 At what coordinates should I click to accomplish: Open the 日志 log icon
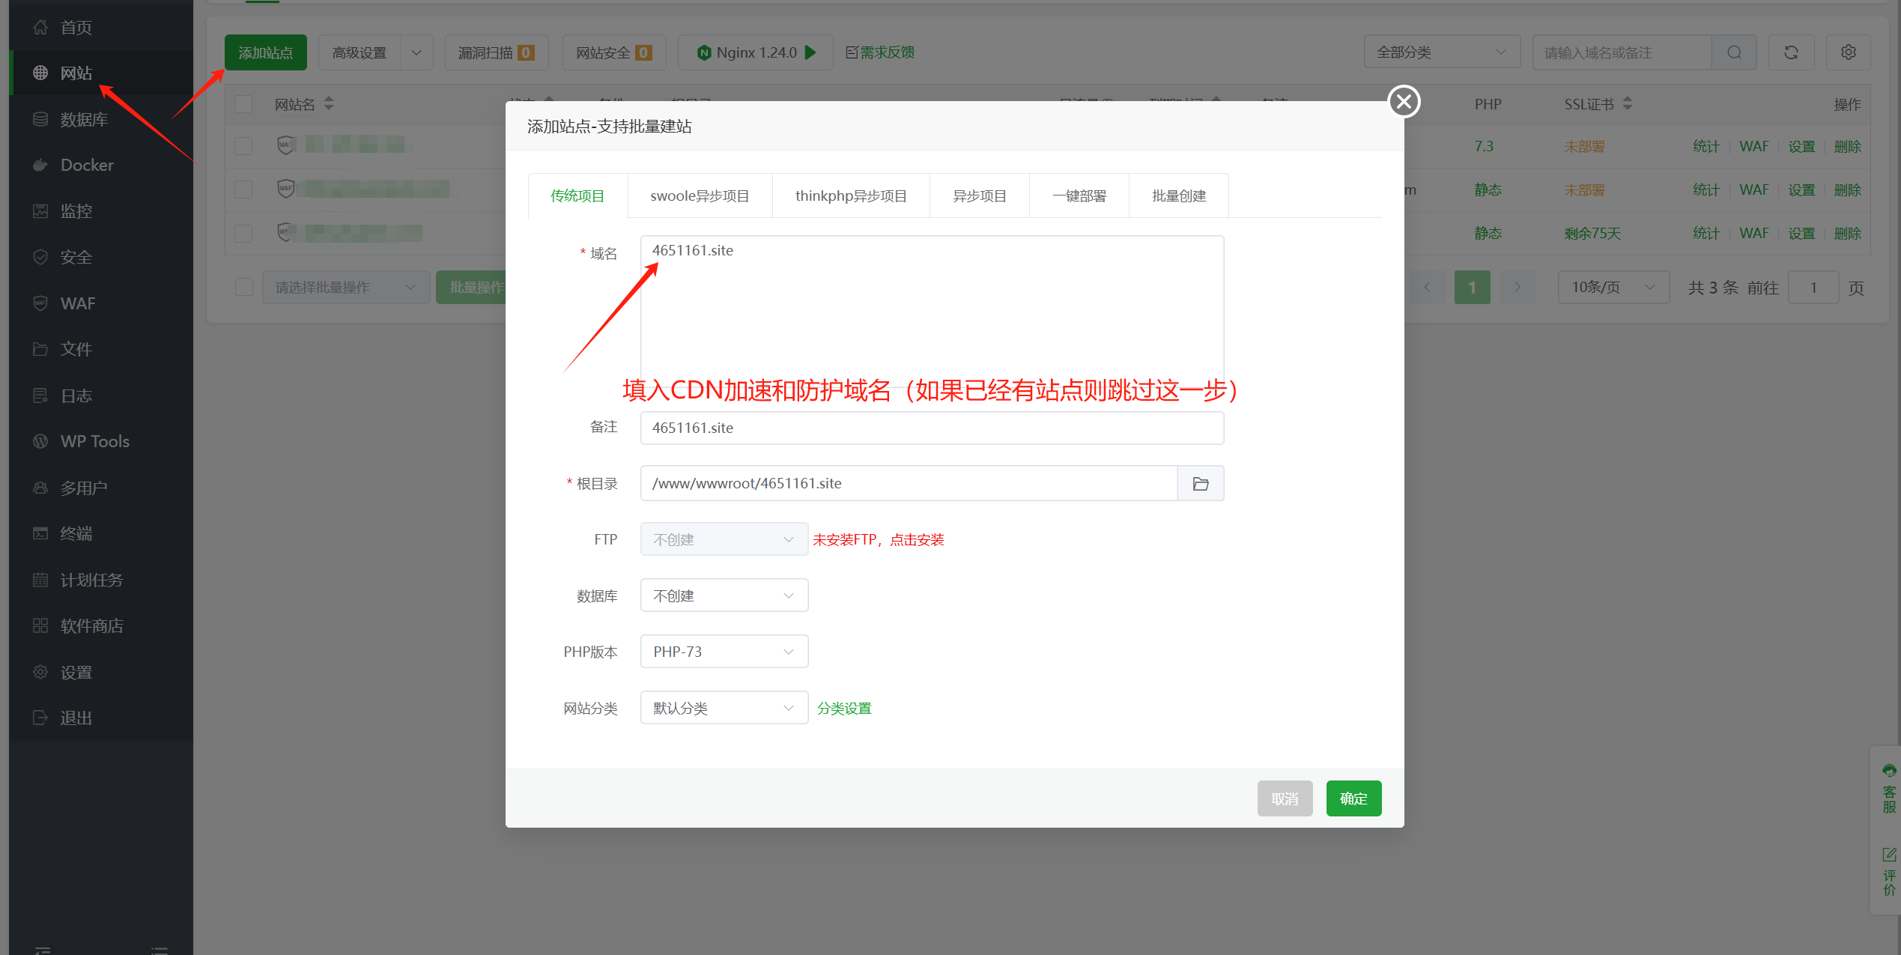click(x=40, y=395)
